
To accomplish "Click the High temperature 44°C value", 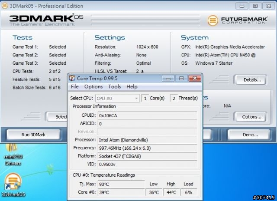I will (x=171, y=192).
